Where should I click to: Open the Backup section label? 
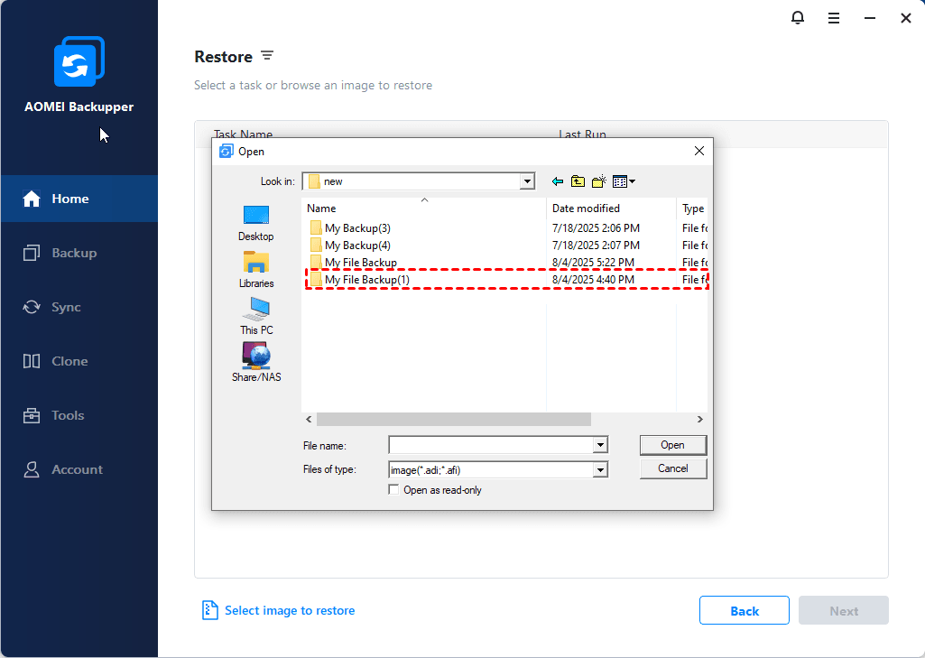click(x=74, y=253)
